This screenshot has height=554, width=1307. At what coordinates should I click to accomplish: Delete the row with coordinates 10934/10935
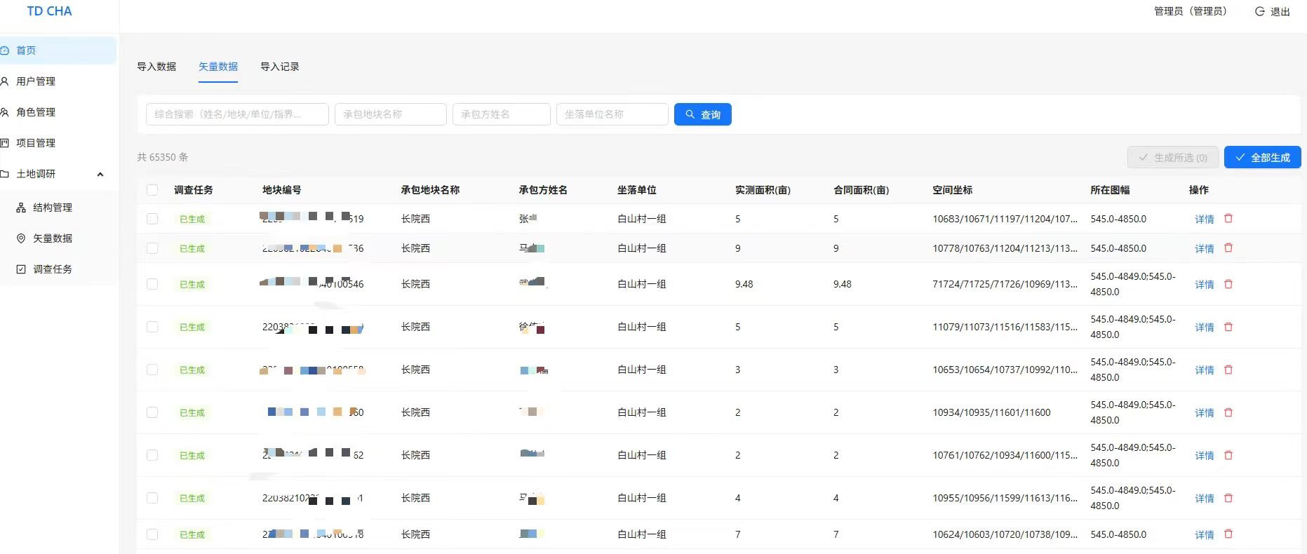[1228, 412]
